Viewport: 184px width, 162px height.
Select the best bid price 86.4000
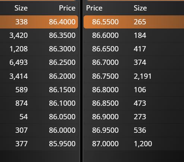pyautogui.click(x=62, y=22)
